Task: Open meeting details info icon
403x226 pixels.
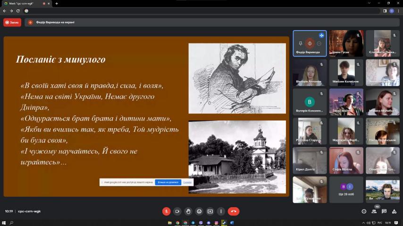Action: pos(364,211)
